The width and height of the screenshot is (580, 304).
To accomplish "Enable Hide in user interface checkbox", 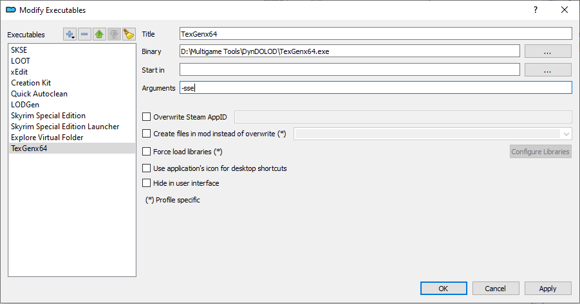I will pyautogui.click(x=147, y=183).
